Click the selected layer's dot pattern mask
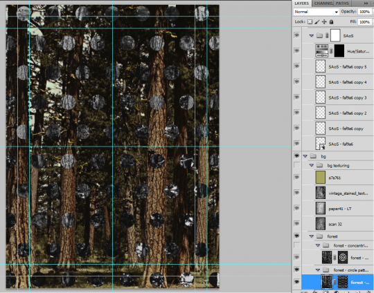This screenshot has height=293, width=374. point(343,282)
